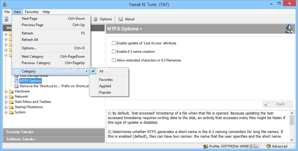Click the description scrollbar thumb
This screenshot has width=298, height=151.
(292, 120)
